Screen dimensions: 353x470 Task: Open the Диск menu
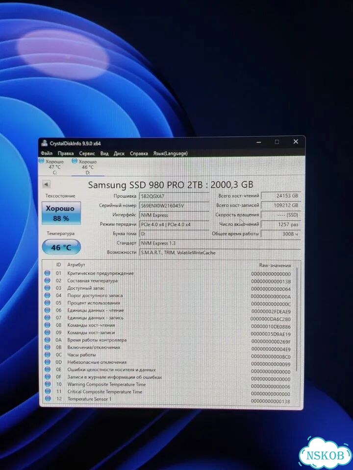coord(119,153)
